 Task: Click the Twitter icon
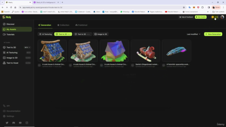coord(7,123)
